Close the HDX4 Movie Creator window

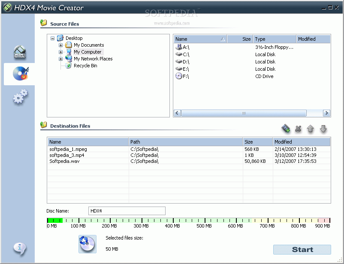click(337, 7)
